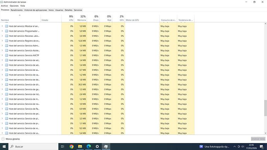The width and height of the screenshot is (267, 150).
Task: Sort by the Red column header
Action: point(106,18)
